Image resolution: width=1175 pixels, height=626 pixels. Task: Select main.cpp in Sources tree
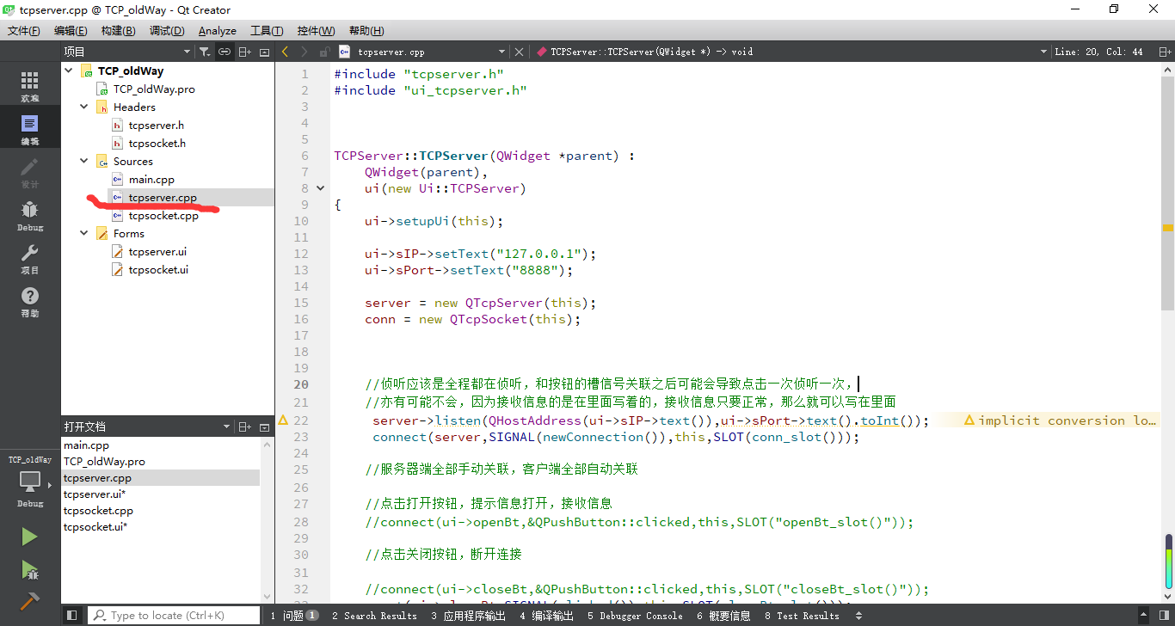(151, 179)
